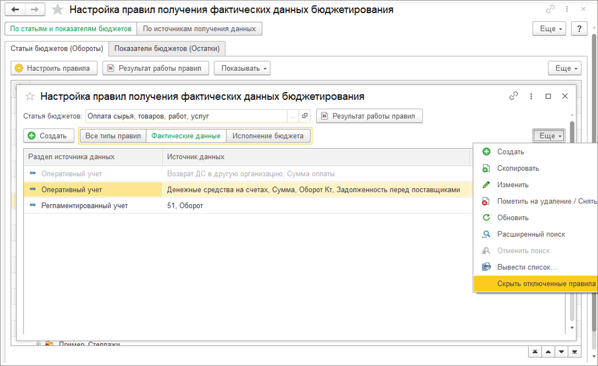Click row icon of Регламентированный учет
This screenshot has height=366, width=598.
[x=33, y=205]
